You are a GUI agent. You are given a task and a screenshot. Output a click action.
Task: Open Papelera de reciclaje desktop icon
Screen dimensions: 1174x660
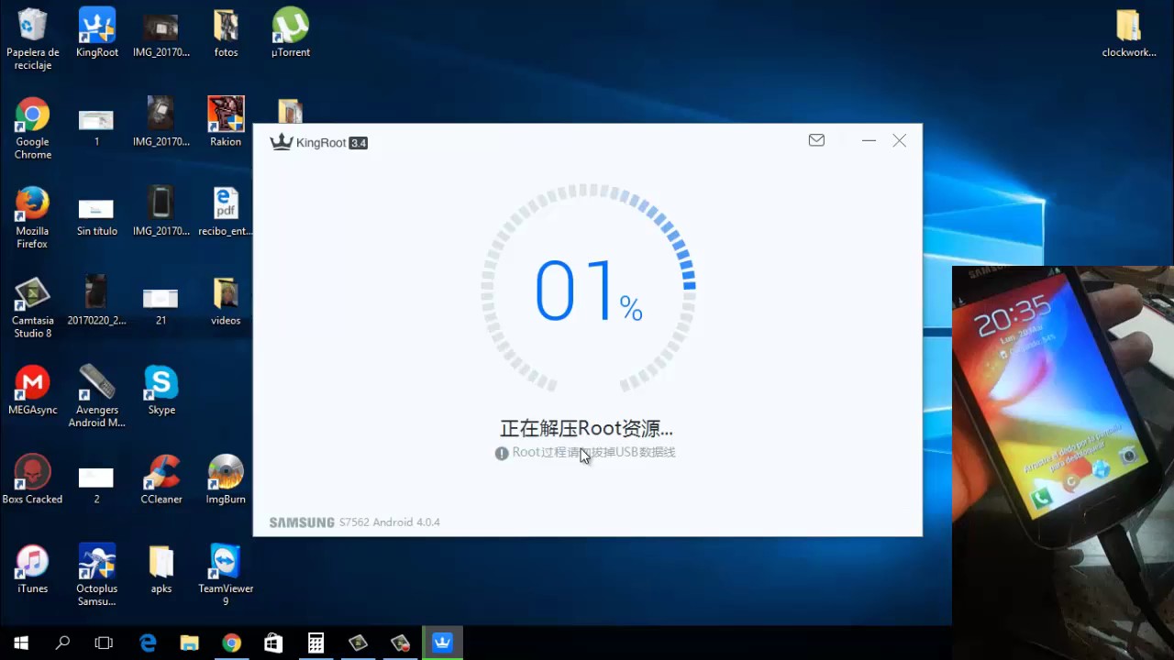point(32,38)
